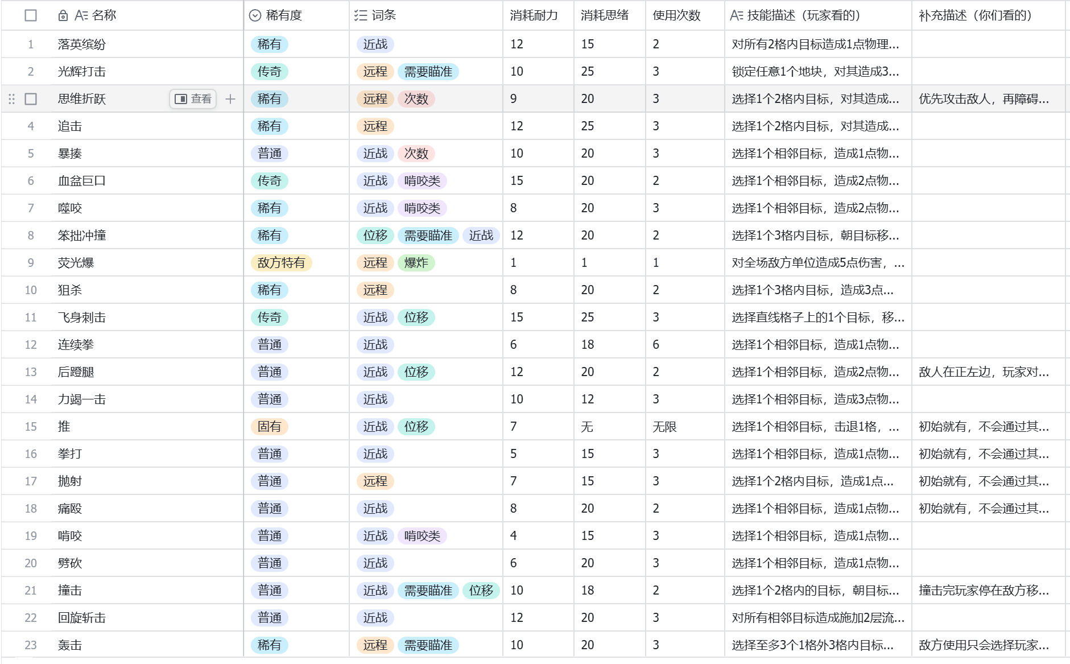Grab the drag handle on 思维折跃 row
Image resolution: width=1070 pixels, height=664 pixels.
pos(11,99)
